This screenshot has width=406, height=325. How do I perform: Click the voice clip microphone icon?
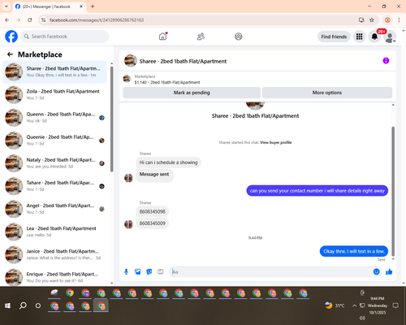point(126,271)
